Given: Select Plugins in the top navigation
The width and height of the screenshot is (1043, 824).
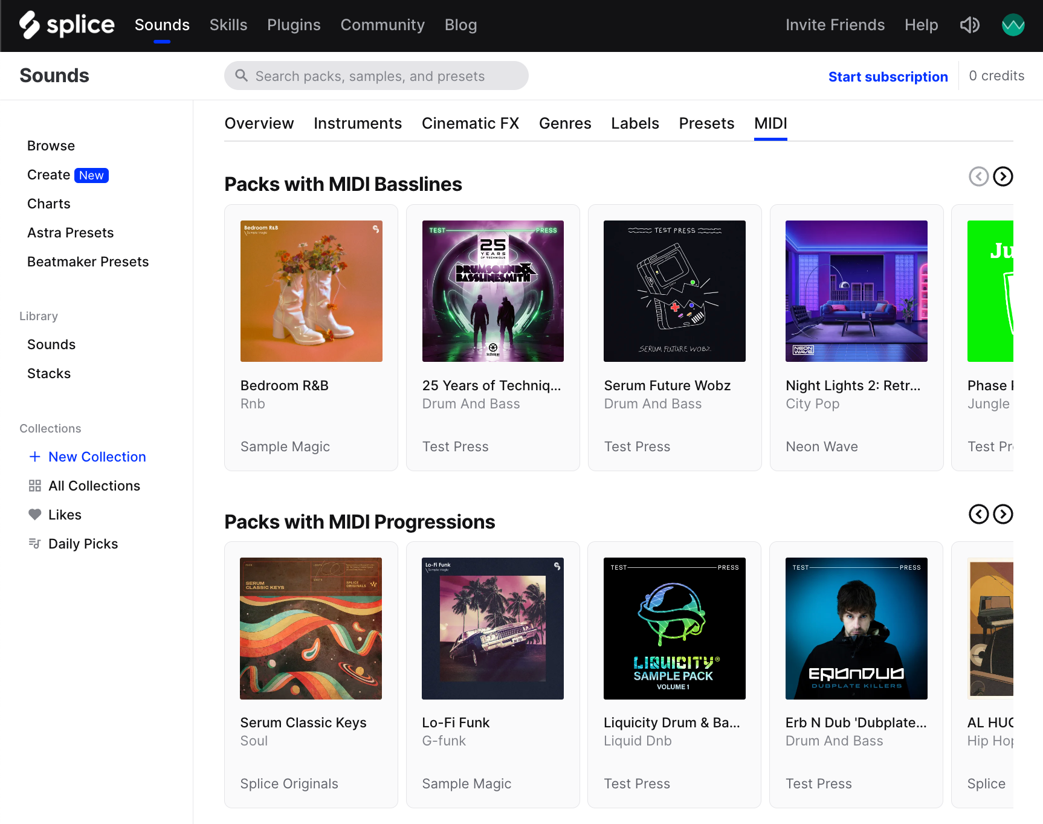Looking at the screenshot, I should click(x=294, y=25).
